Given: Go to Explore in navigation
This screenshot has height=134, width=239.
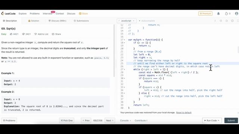Looking at the screenshot, I should pos(22,13).
